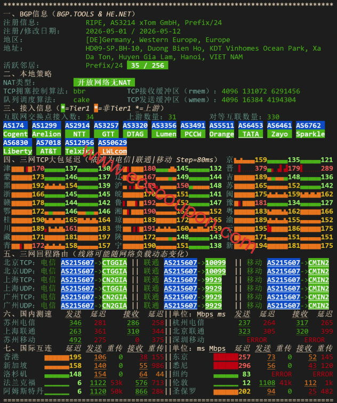Click the 香港 latency value '195'
Image resolution: width=337 pixels, height=403 pixels.
click(75, 357)
